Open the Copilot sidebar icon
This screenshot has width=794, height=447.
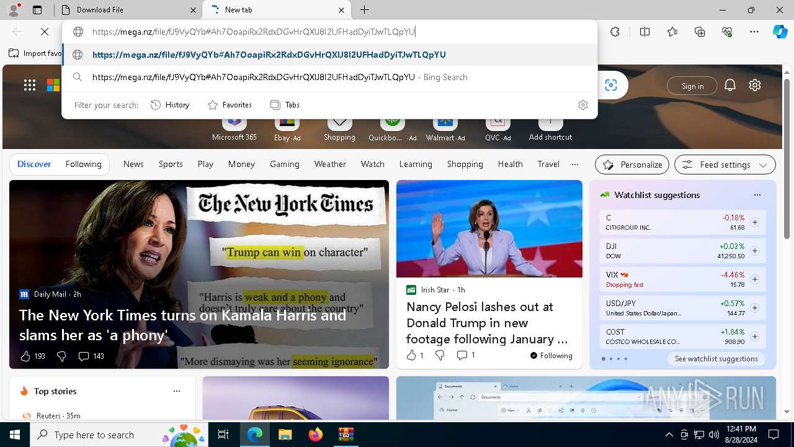(780, 32)
